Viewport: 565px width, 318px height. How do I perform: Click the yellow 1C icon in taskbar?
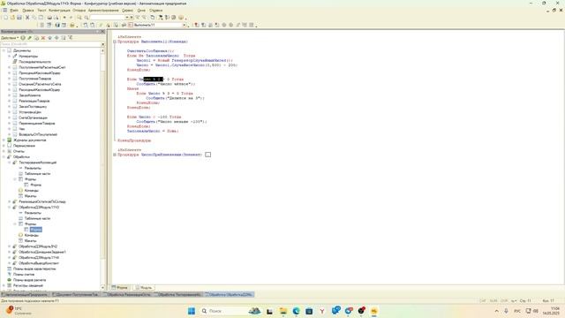click(x=374, y=311)
